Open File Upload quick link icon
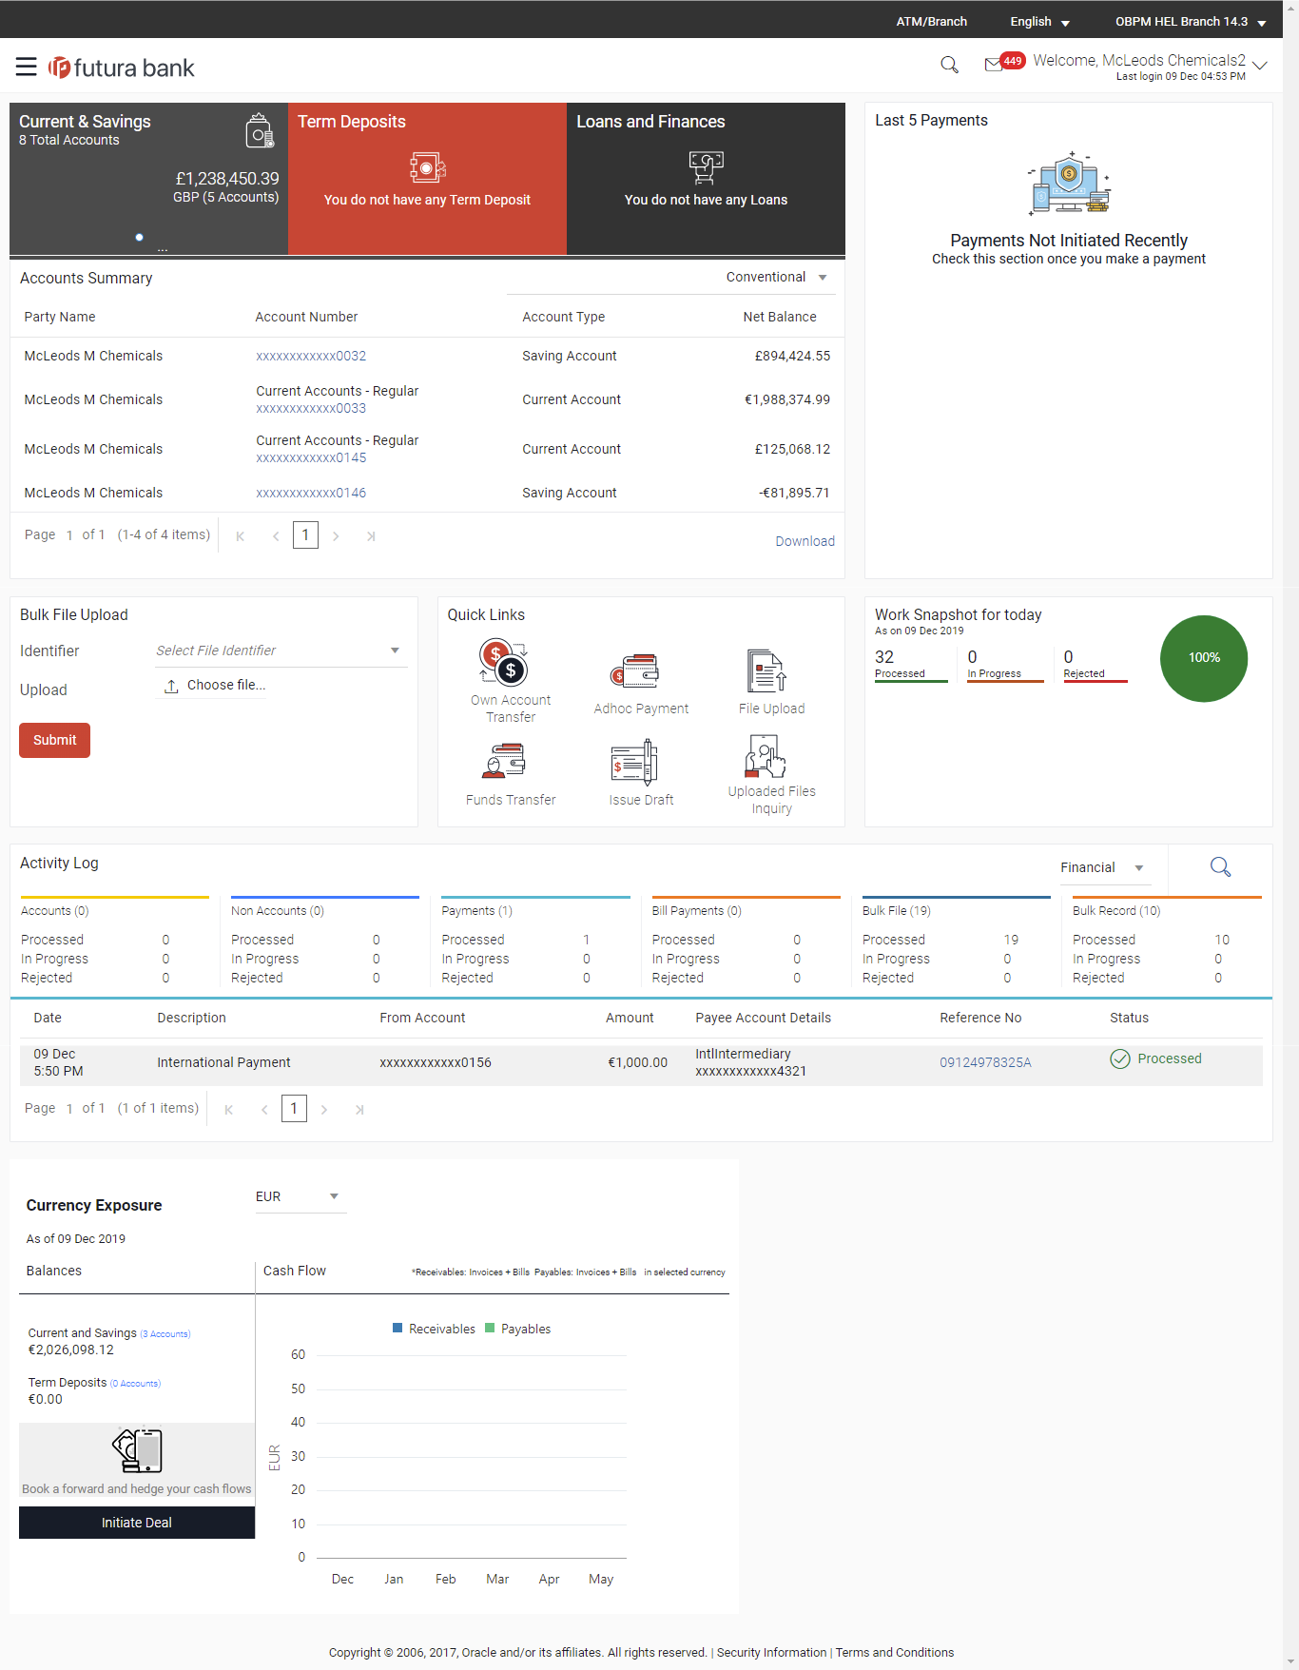 click(766, 670)
